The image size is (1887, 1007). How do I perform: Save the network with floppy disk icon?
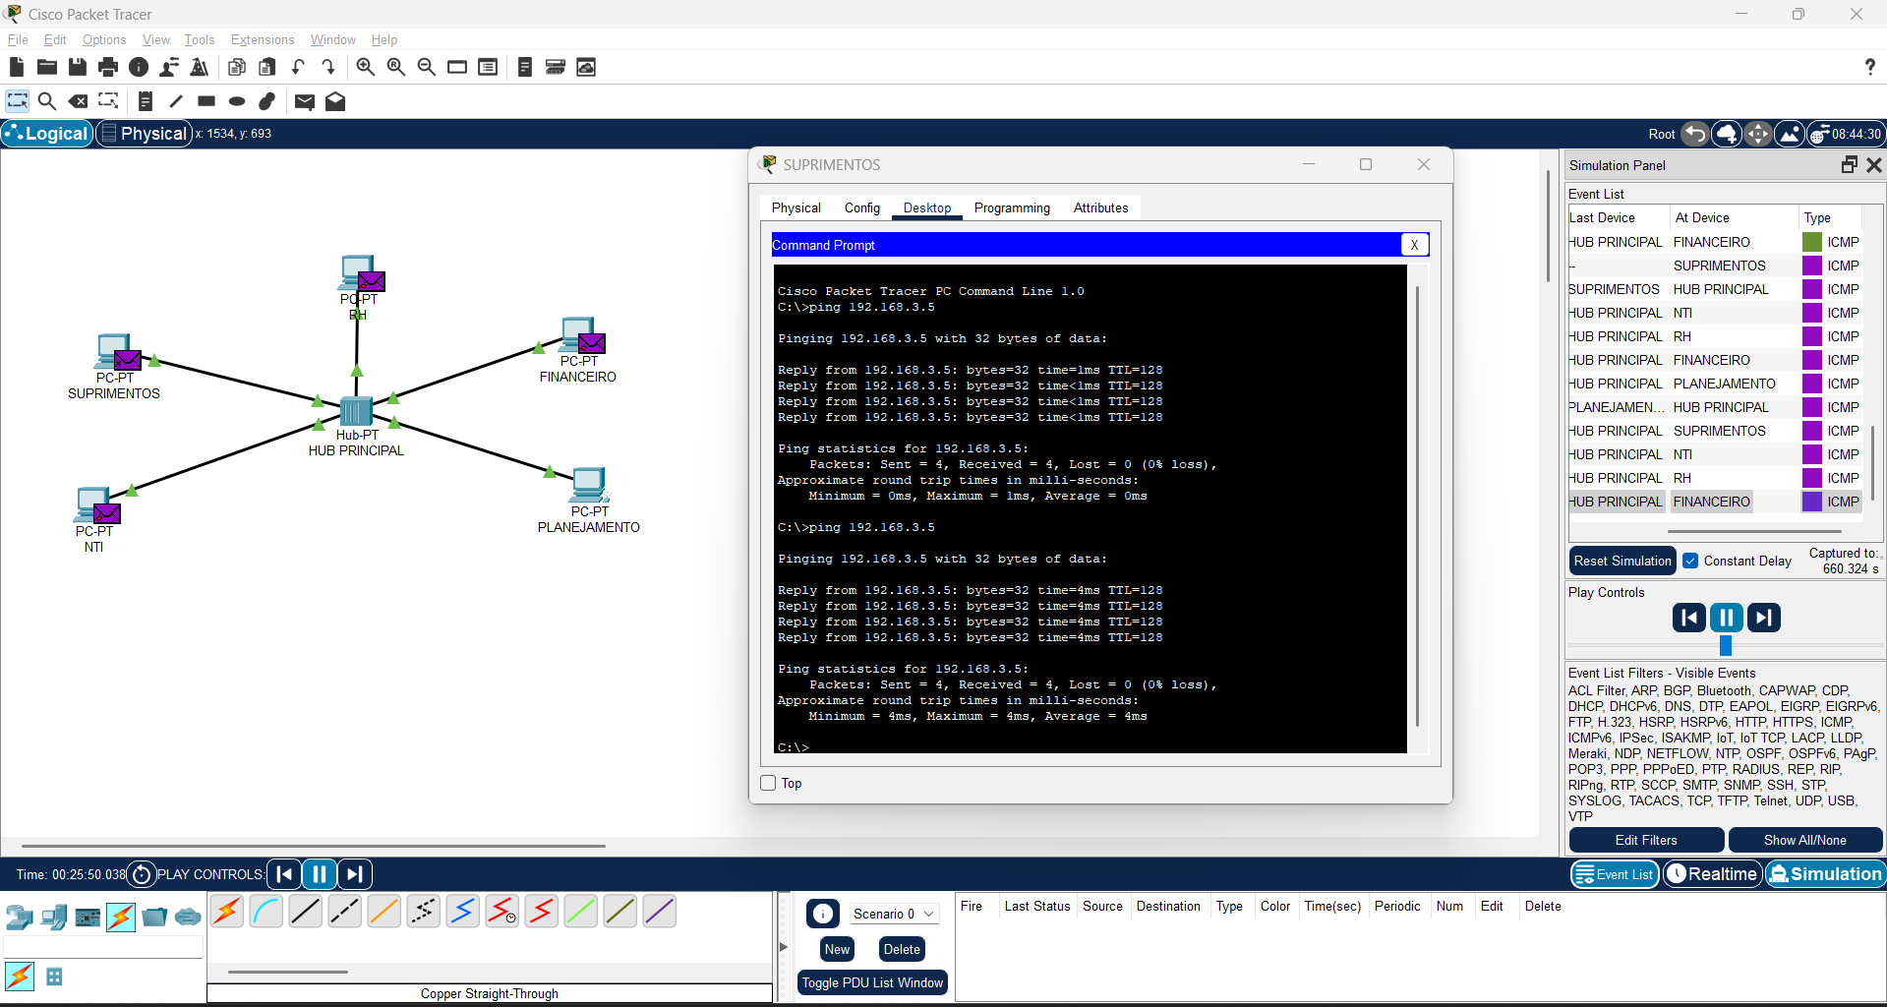point(78,67)
